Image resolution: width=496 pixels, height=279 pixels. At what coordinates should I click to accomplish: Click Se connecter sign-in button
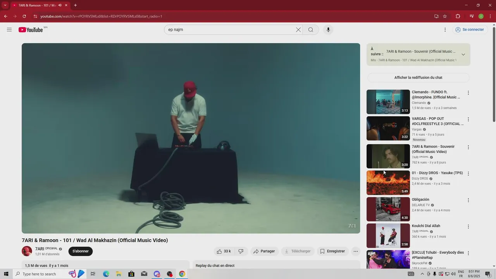pos(470,30)
